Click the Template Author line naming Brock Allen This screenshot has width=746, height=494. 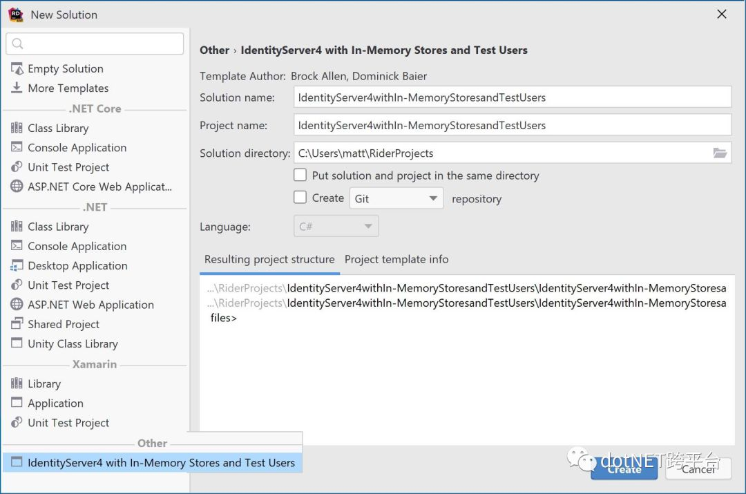click(x=313, y=76)
